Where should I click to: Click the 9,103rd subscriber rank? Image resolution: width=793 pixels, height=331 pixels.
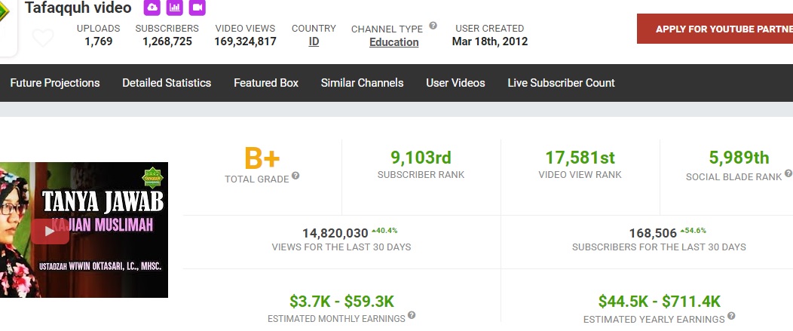(421, 158)
